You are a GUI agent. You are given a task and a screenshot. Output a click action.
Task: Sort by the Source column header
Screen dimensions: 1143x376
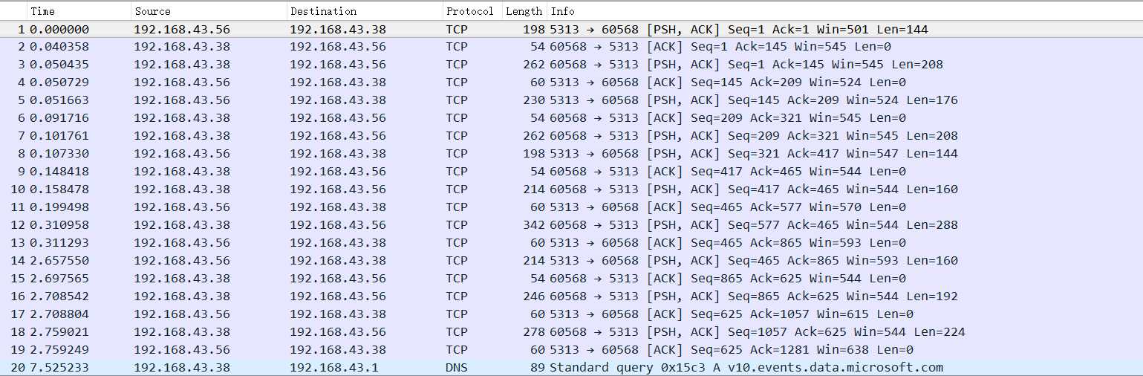click(x=209, y=11)
